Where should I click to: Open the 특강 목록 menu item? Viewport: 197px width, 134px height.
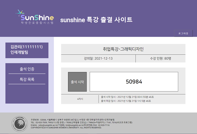coord(27,79)
